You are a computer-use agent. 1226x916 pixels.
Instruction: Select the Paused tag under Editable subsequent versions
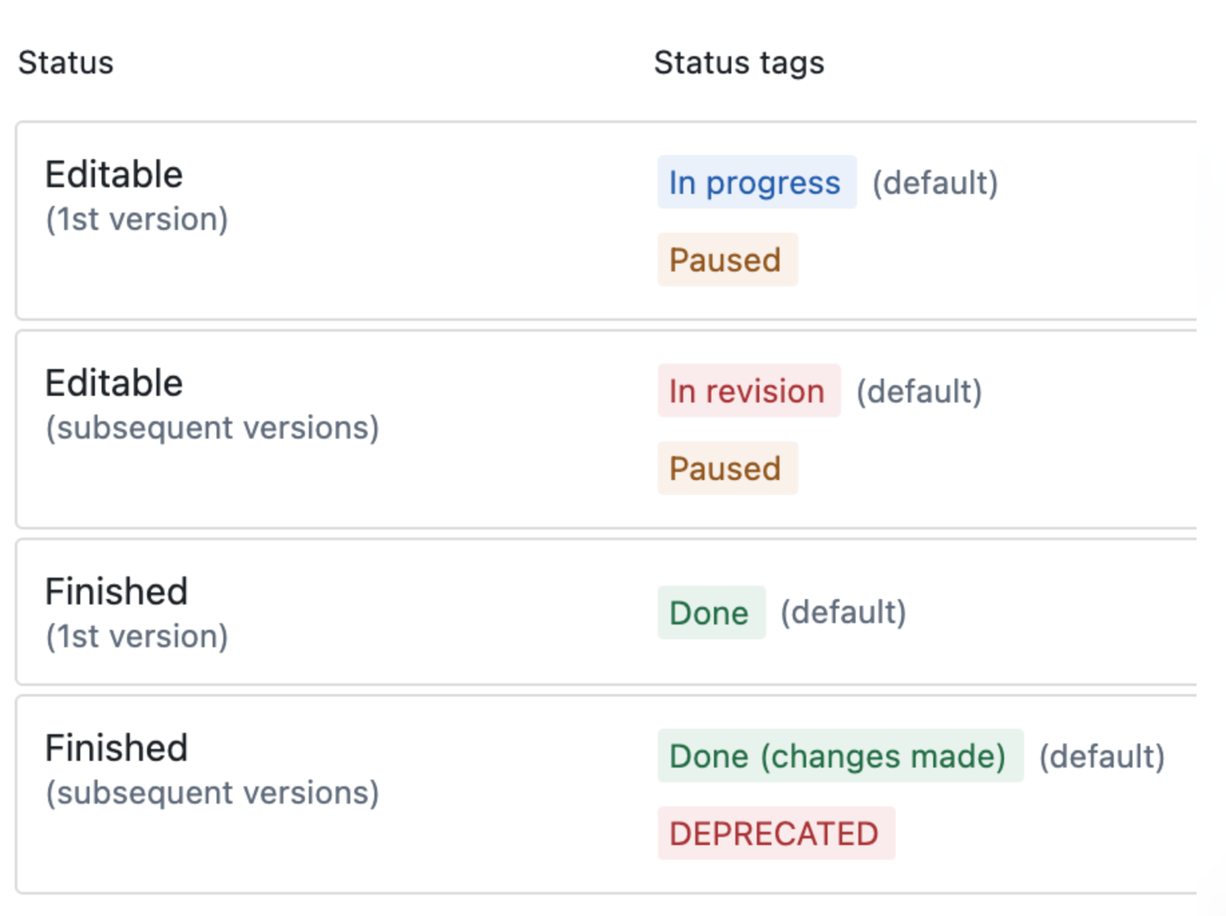click(x=727, y=468)
